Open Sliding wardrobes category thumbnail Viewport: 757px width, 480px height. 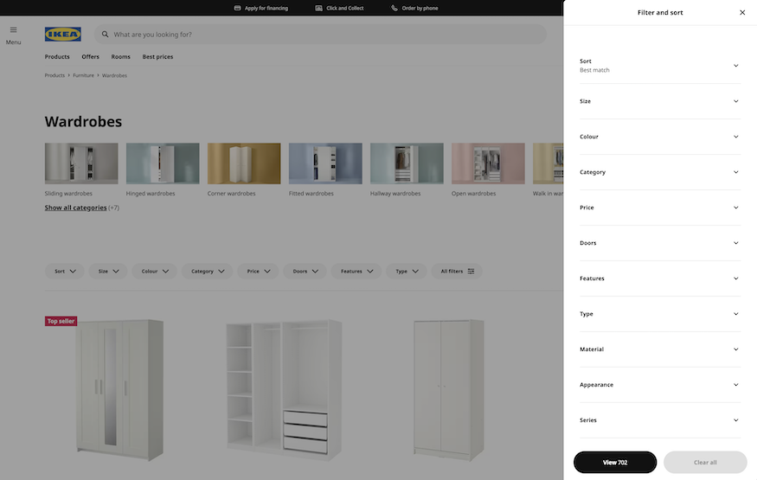tap(81, 163)
